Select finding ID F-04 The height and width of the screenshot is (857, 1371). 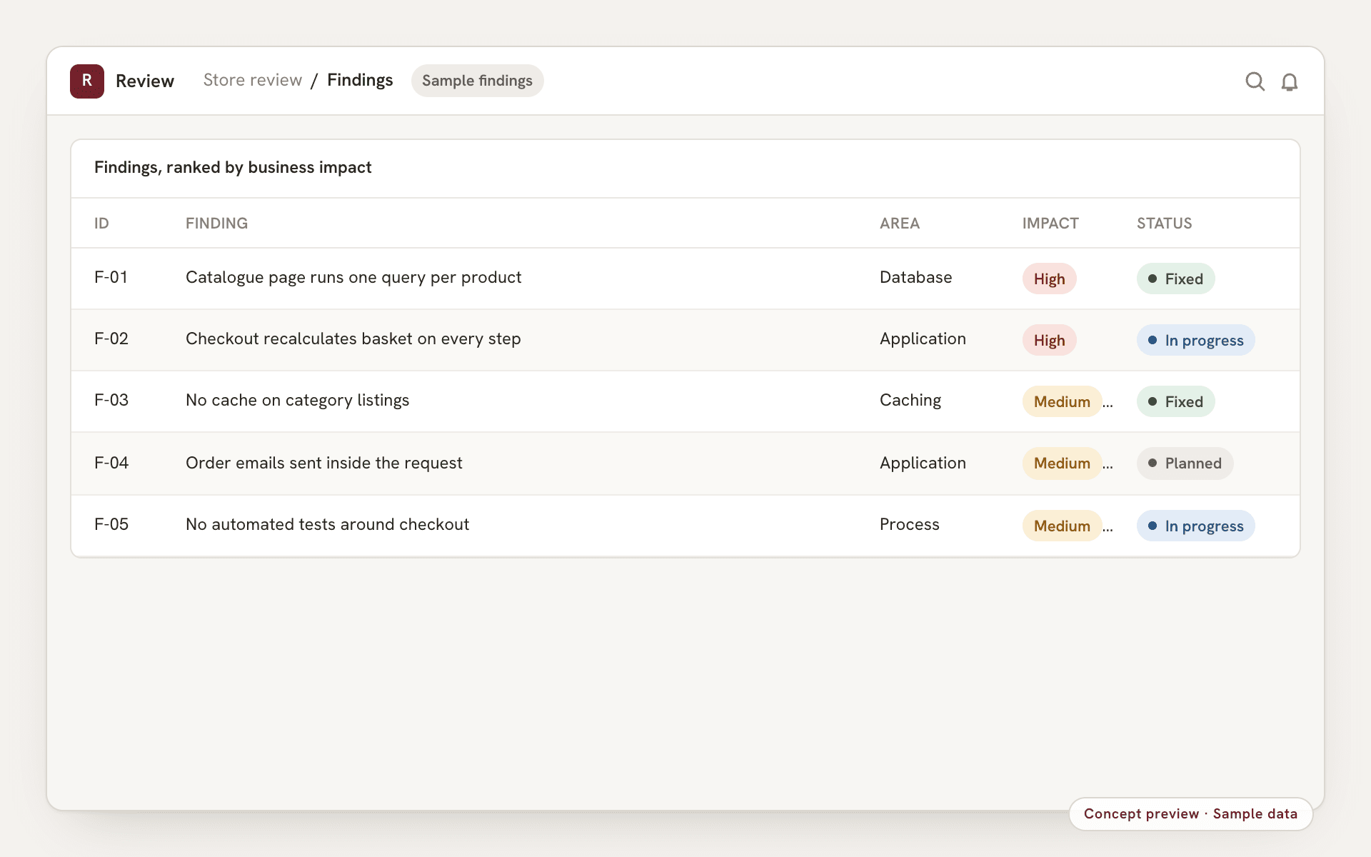click(x=111, y=463)
